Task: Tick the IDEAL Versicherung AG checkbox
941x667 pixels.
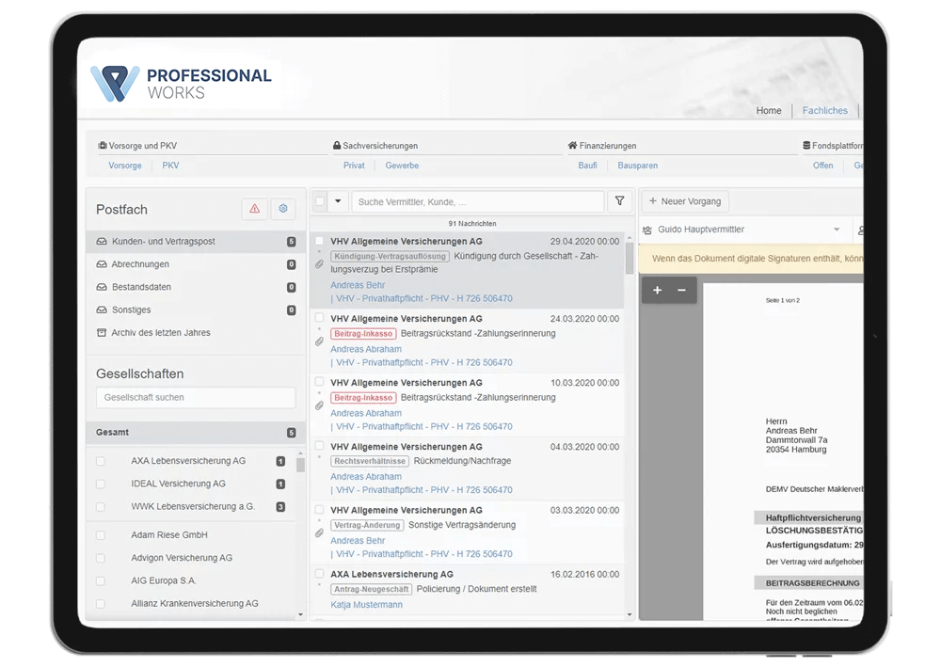Action: click(x=101, y=484)
